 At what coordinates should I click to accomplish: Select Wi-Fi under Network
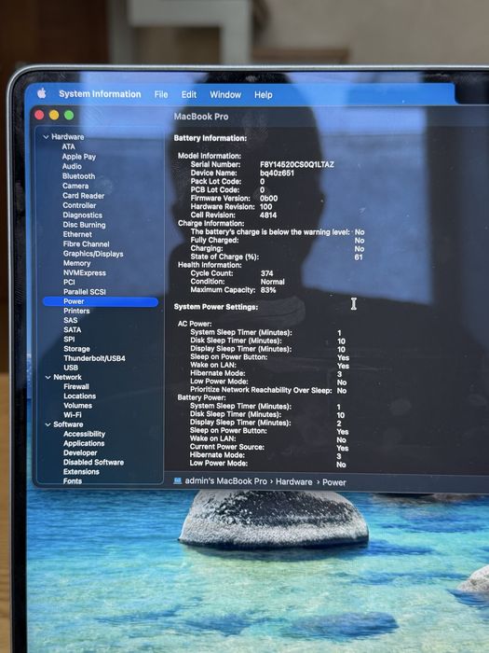tap(73, 415)
